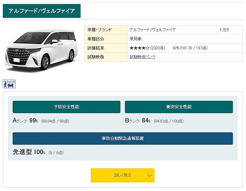Click the 92% (181.78 / 197点) score
This screenshot has height=191, width=246.
tap(190, 48)
